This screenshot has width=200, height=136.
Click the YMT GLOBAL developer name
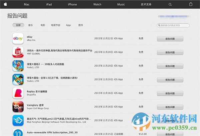click(33, 54)
